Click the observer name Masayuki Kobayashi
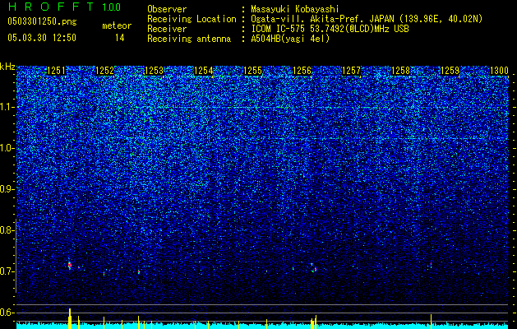 click(x=294, y=9)
